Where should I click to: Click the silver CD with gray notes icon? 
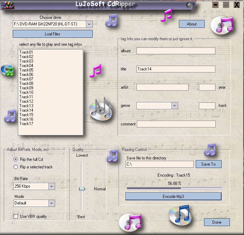click(101, 109)
